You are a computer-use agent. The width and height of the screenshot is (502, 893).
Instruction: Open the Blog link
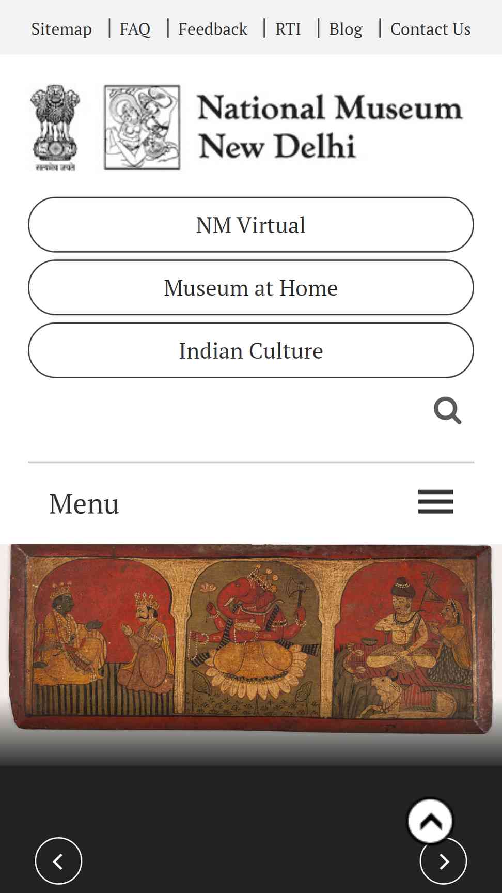click(x=346, y=29)
